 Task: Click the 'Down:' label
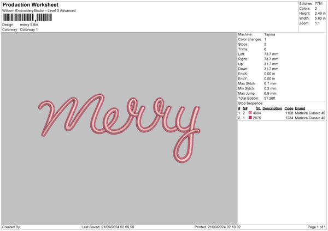243,69
